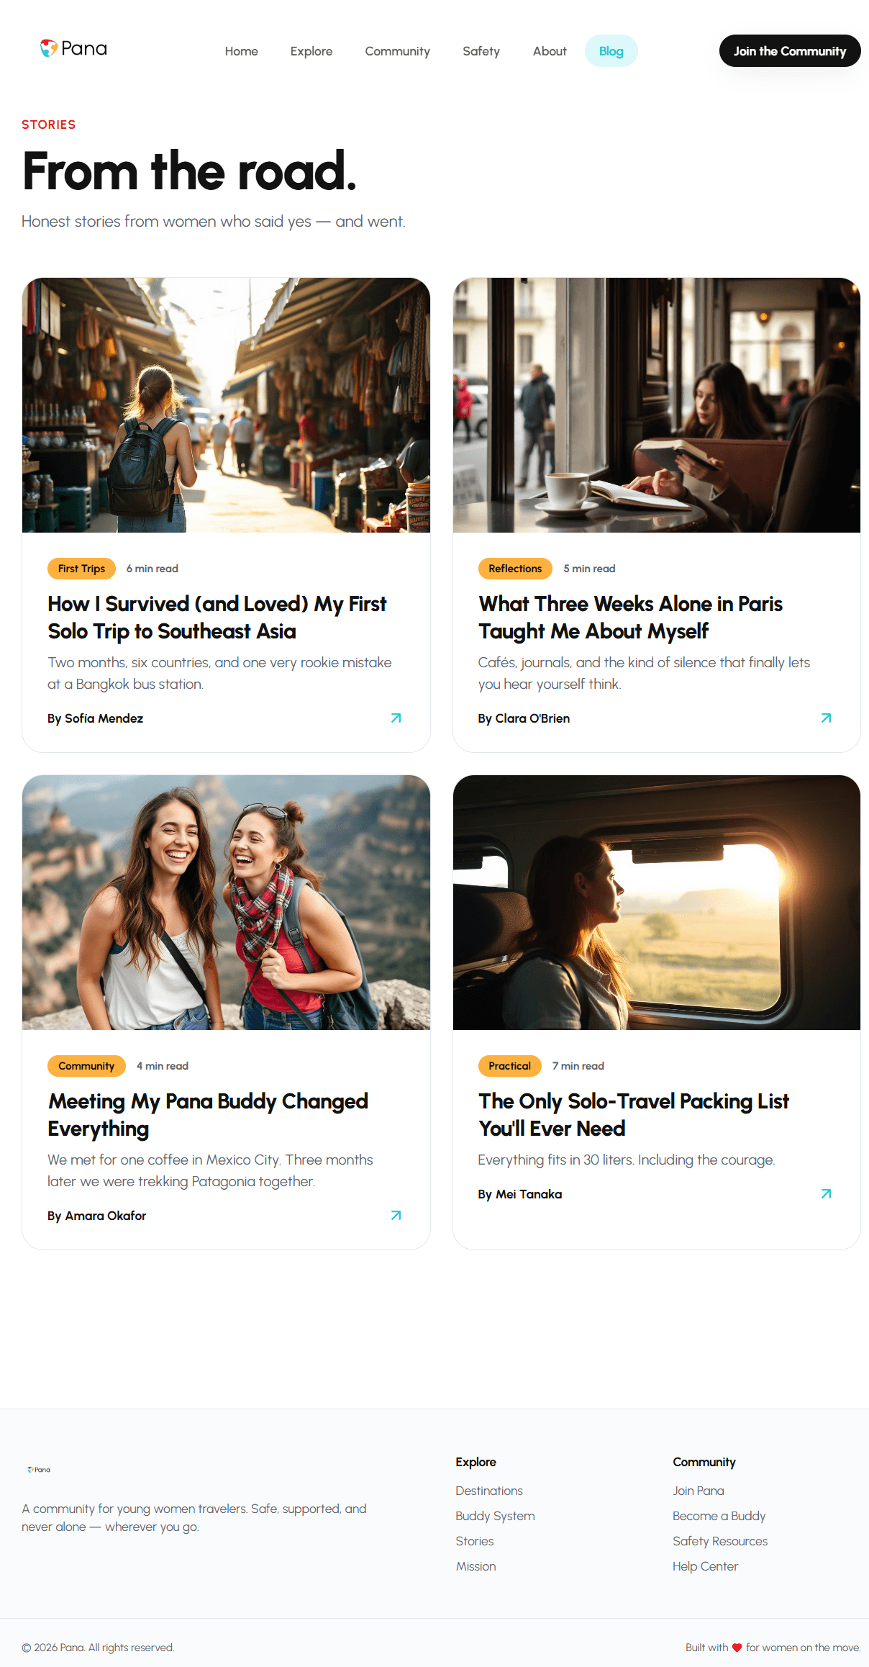Open arrow icon on Amara Okafor story
Viewport: 869px width, 1667px height.
pos(396,1216)
